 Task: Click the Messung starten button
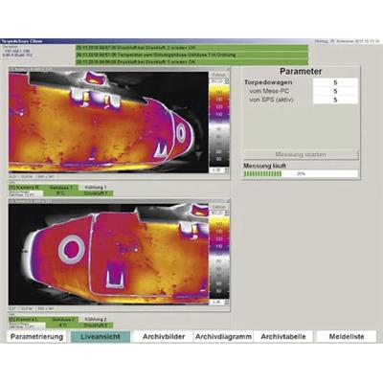(x=301, y=154)
